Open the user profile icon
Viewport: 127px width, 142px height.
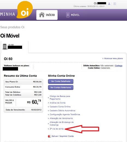pos(109,4)
